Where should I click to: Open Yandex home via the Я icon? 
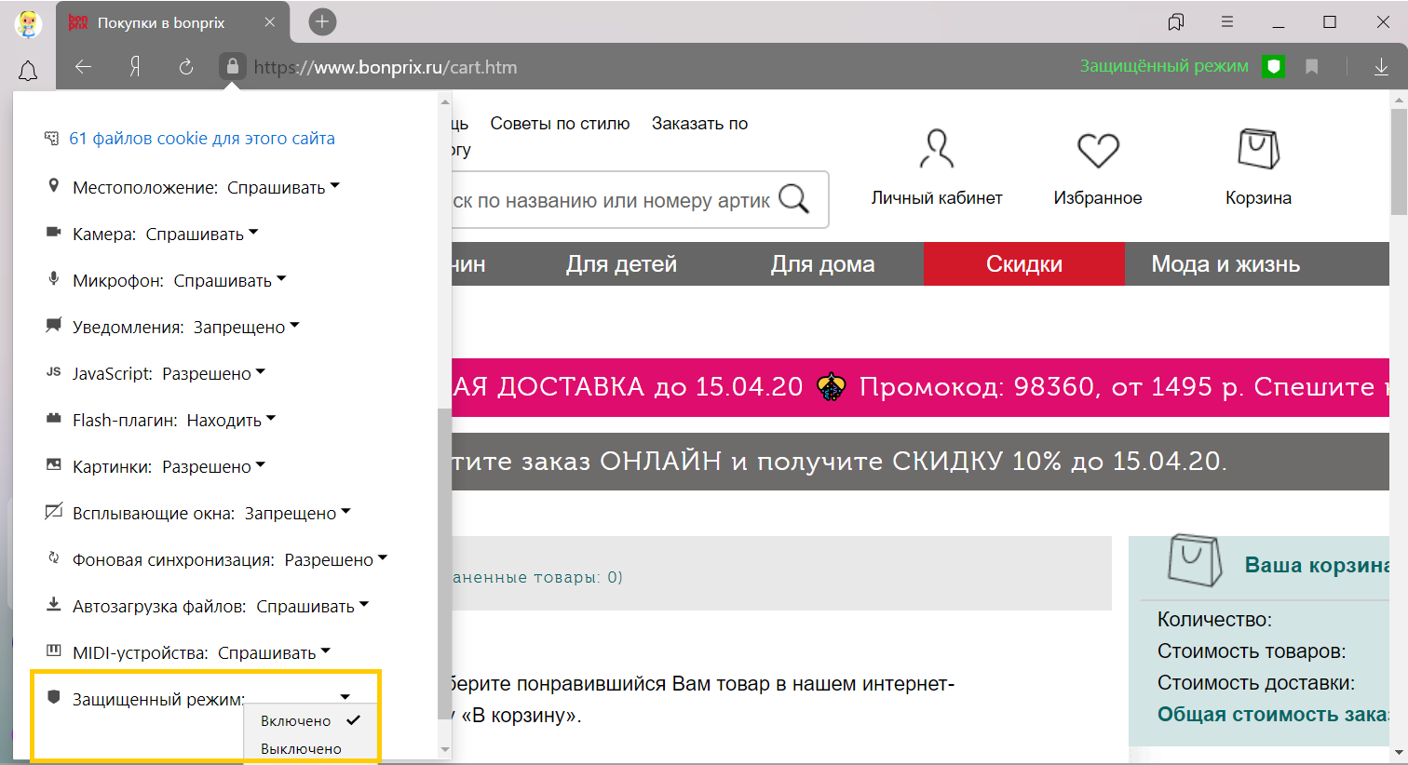click(135, 67)
